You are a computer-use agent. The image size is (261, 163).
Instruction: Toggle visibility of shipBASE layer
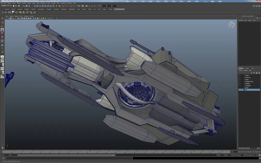240,83
